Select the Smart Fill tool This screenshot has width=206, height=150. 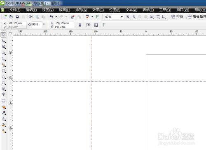(4, 65)
